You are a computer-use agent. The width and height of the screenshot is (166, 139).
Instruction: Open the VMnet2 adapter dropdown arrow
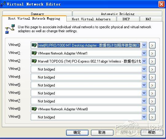coord(144,61)
